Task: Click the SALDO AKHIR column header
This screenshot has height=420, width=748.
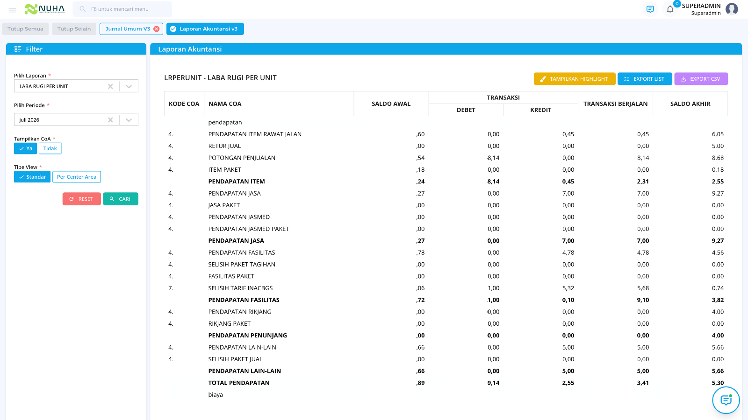Action: tap(690, 104)
